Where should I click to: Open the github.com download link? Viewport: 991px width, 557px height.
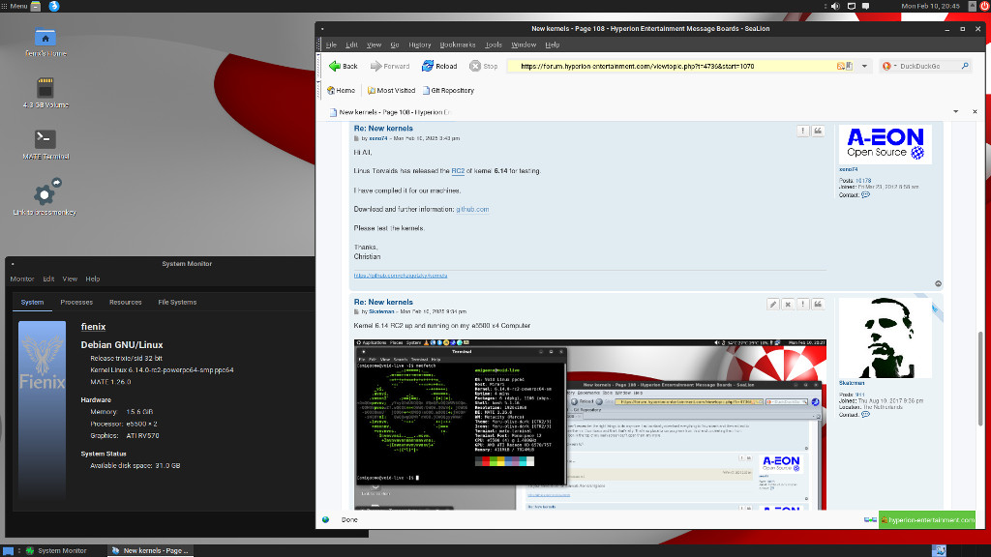pos(472,209)
